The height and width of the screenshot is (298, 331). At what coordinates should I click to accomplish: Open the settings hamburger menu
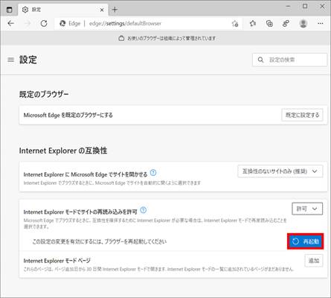tap(10, 60)
